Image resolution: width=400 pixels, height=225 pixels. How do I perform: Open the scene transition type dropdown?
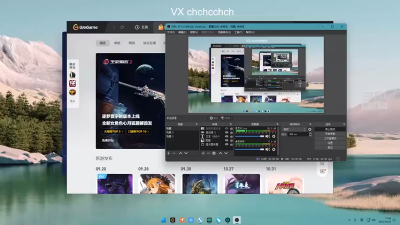click(x=294, y=129)
